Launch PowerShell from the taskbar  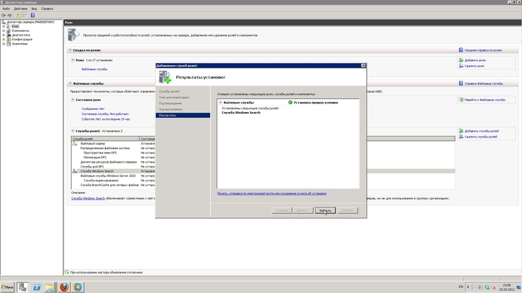tap(37, 287)
